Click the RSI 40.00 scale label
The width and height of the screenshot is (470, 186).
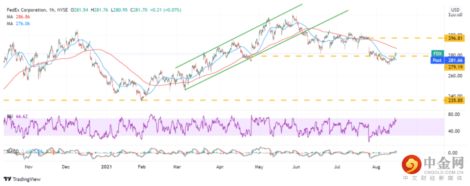[453, 131]
